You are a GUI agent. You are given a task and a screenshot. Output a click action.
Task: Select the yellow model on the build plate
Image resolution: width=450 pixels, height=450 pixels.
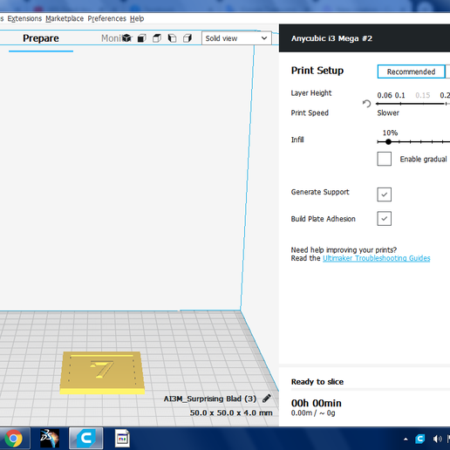coord(102,372)
